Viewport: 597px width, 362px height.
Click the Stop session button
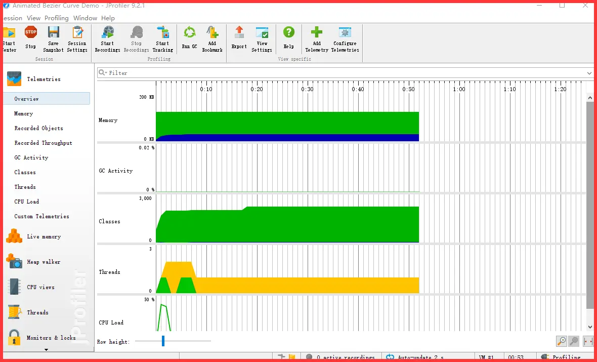tap(30, 37)
